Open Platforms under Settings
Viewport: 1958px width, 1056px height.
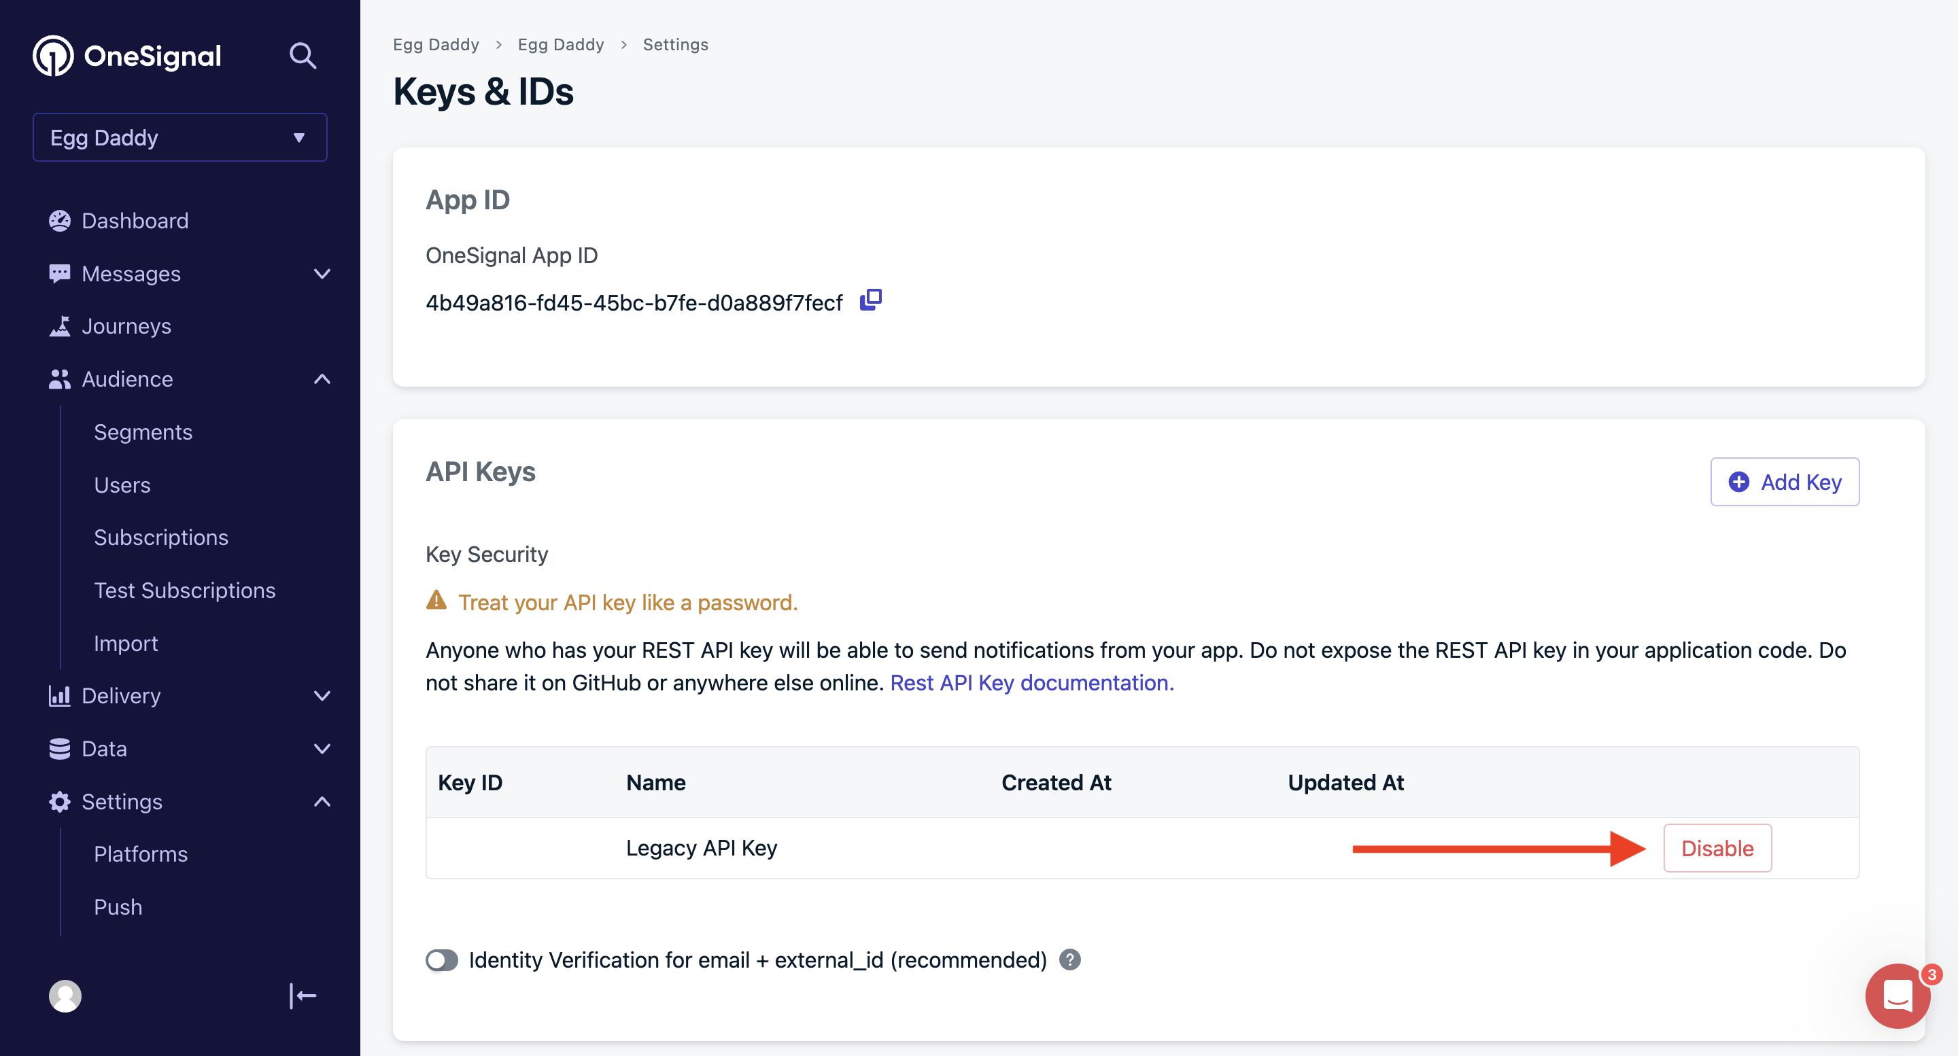[141, 854]
